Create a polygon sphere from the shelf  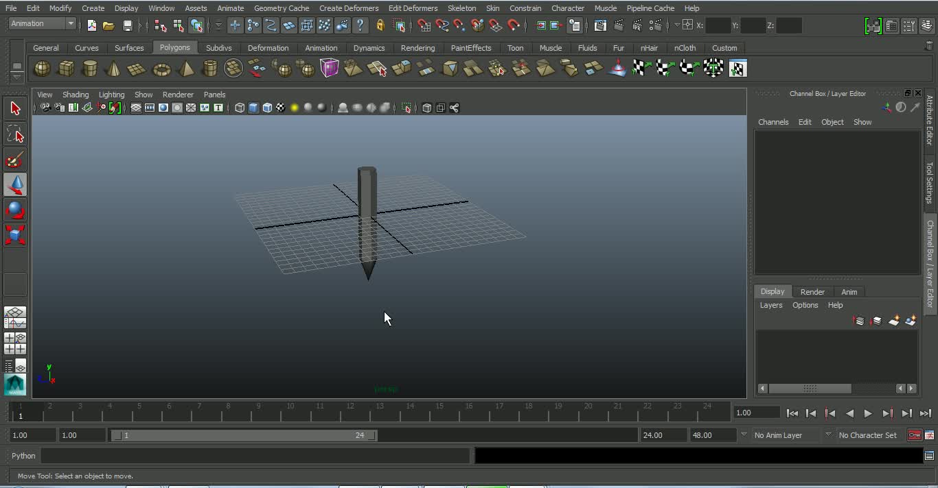42,69
